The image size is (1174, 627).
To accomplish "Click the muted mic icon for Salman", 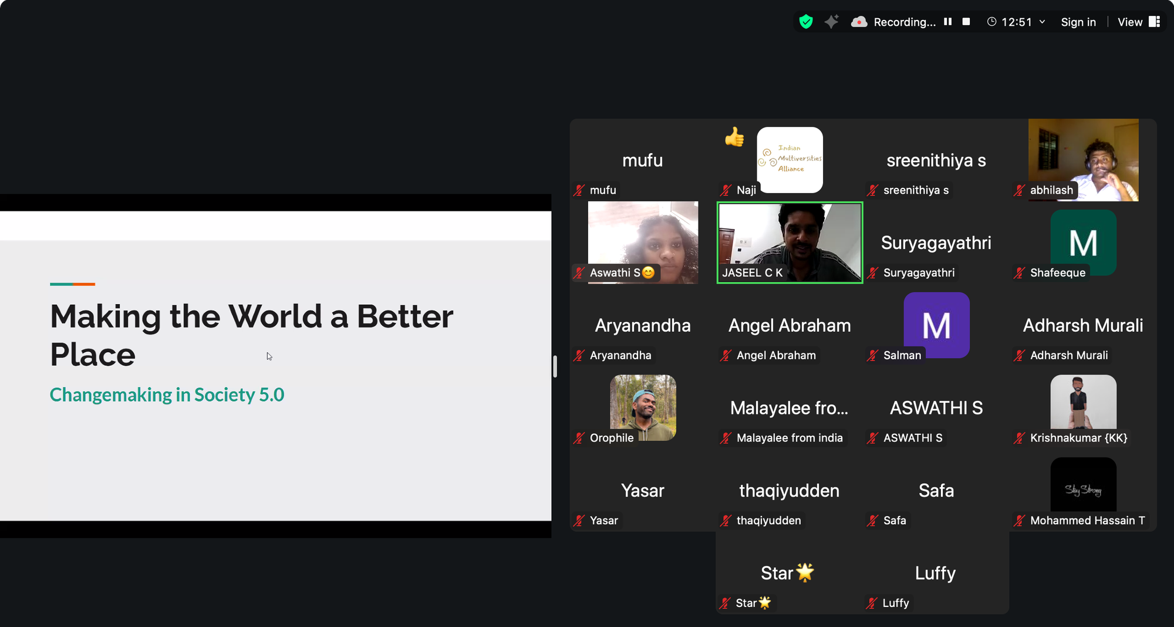I will tap(873, 355).
